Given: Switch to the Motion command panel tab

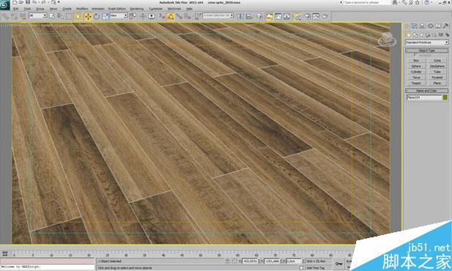Looking at the screenshot, I should 430,26.
